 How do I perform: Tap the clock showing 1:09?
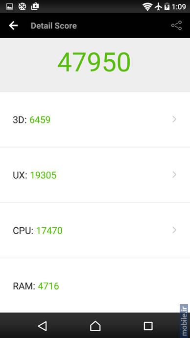click(x=179, y=7)
